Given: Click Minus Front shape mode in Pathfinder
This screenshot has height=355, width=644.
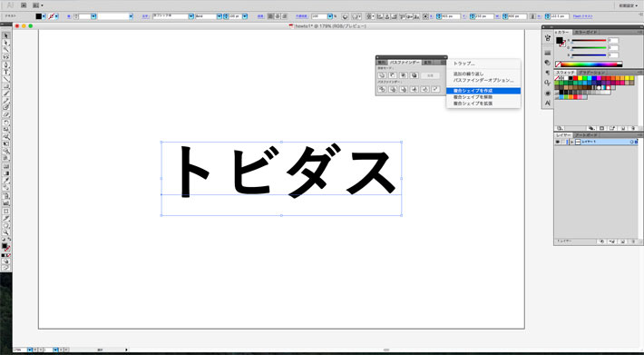Looking at the screenshot, I should pyautogui.click(x=393, y=75).
